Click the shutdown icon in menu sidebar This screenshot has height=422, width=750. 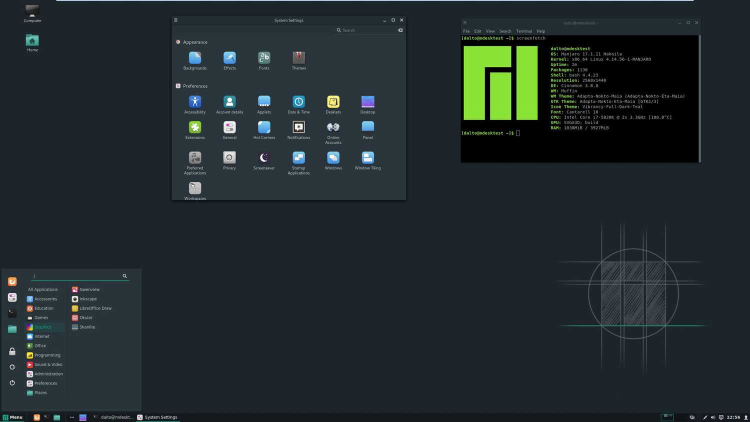click(x=12, y=382)
